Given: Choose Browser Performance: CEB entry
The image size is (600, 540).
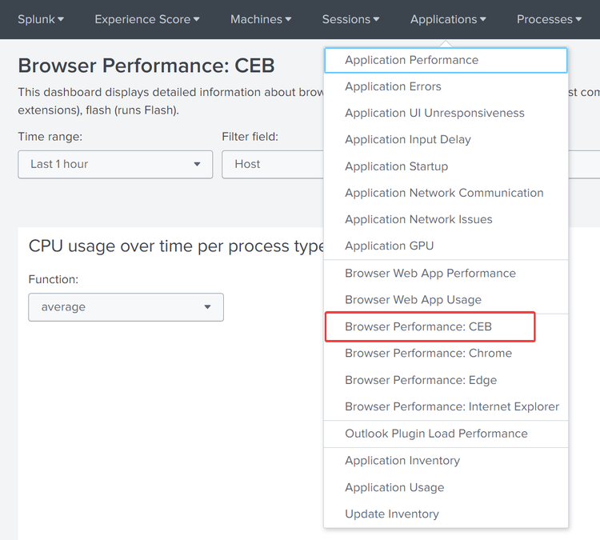Looking at the screenshot, I should coord(446,326).
